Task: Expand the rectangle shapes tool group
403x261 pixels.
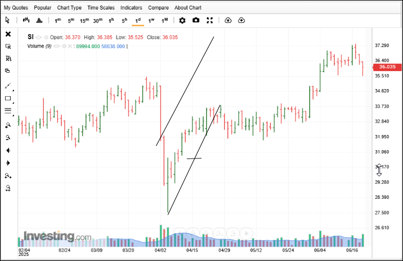Action: point(13,102)
